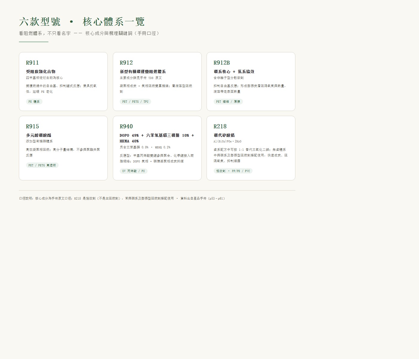This screenshot has height=359, width=419.
Task: Select the title 受阻胺類化合物
Action: 41,72
